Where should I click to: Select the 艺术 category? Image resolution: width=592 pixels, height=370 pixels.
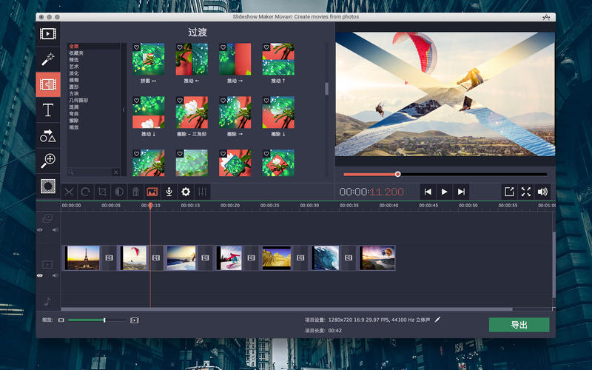[x=74, y=67]
